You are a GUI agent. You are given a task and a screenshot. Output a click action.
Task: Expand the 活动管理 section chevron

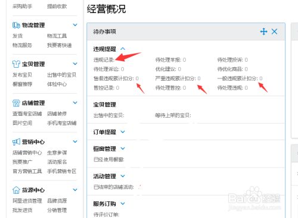pyautogui.click(x=123, y=176)
